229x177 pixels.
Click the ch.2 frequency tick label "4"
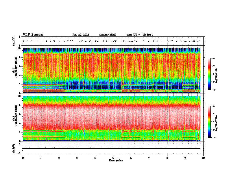point(20,123)
